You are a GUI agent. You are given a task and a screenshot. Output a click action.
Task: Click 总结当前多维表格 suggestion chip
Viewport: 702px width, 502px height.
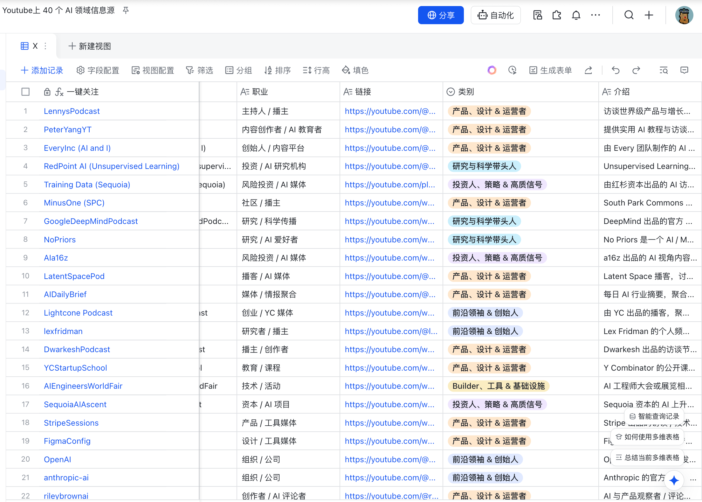647,458
